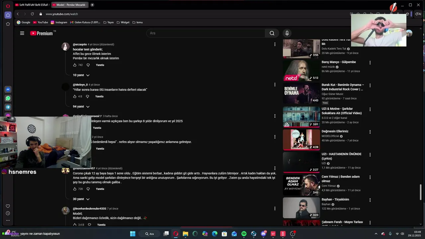
Task: Open Gelen Kutusu Gmail bookmark
Action: 85,22
